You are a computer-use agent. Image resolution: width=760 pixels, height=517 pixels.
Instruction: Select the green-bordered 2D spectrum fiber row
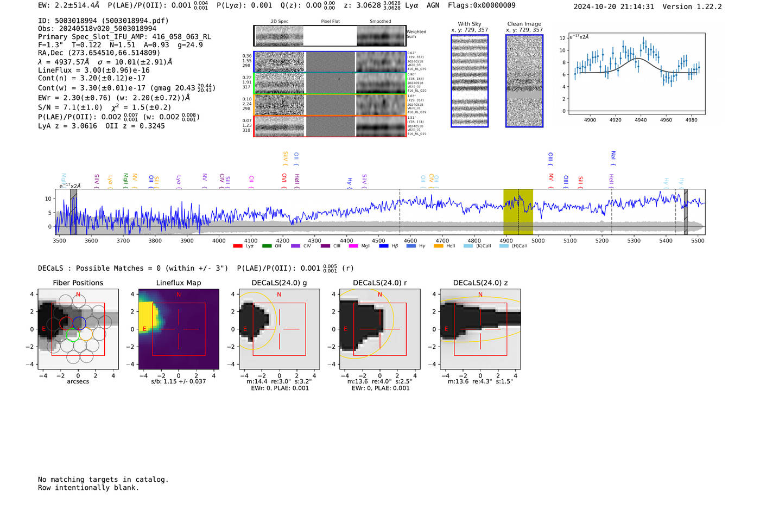point(330,84)
